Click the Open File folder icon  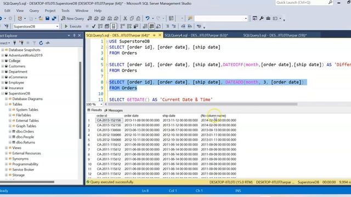point(41,19)
